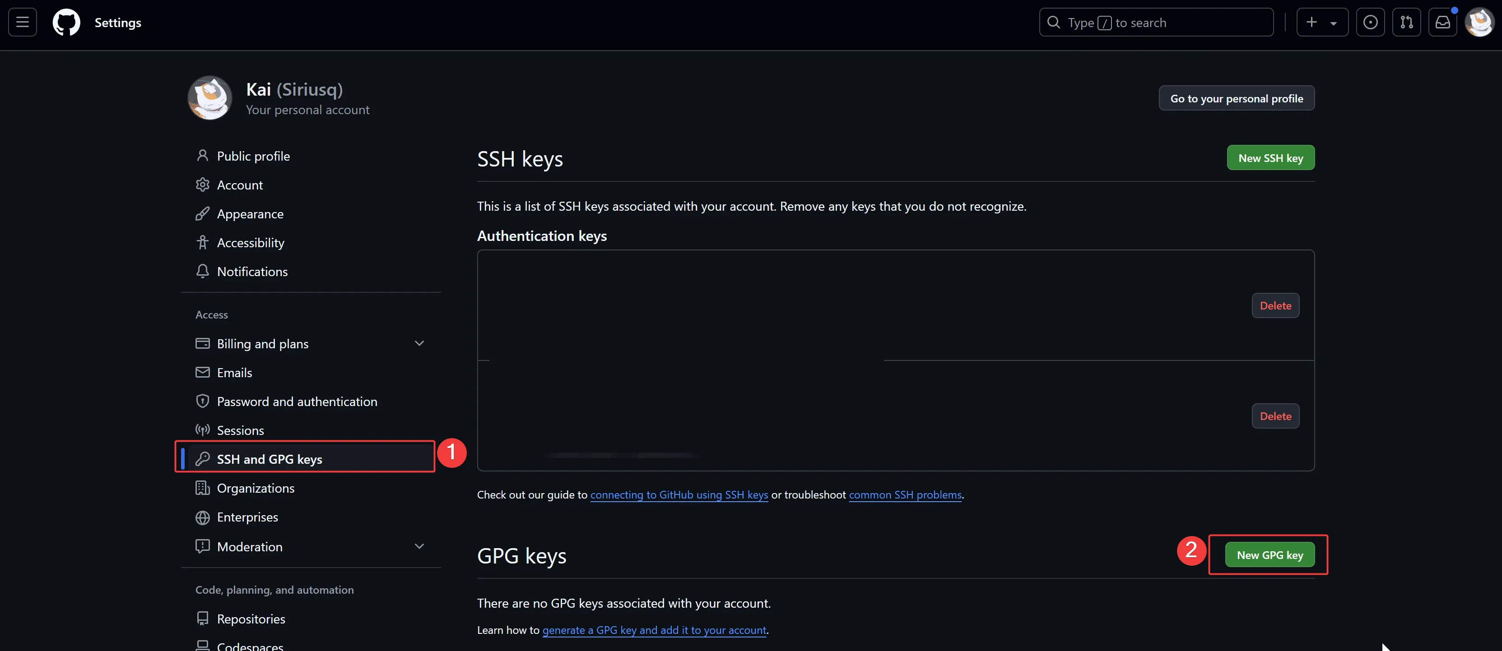Viewport: 1502px width, 651px height.
Task: Click the New SSH key button
Action: tap(1270, 157)
